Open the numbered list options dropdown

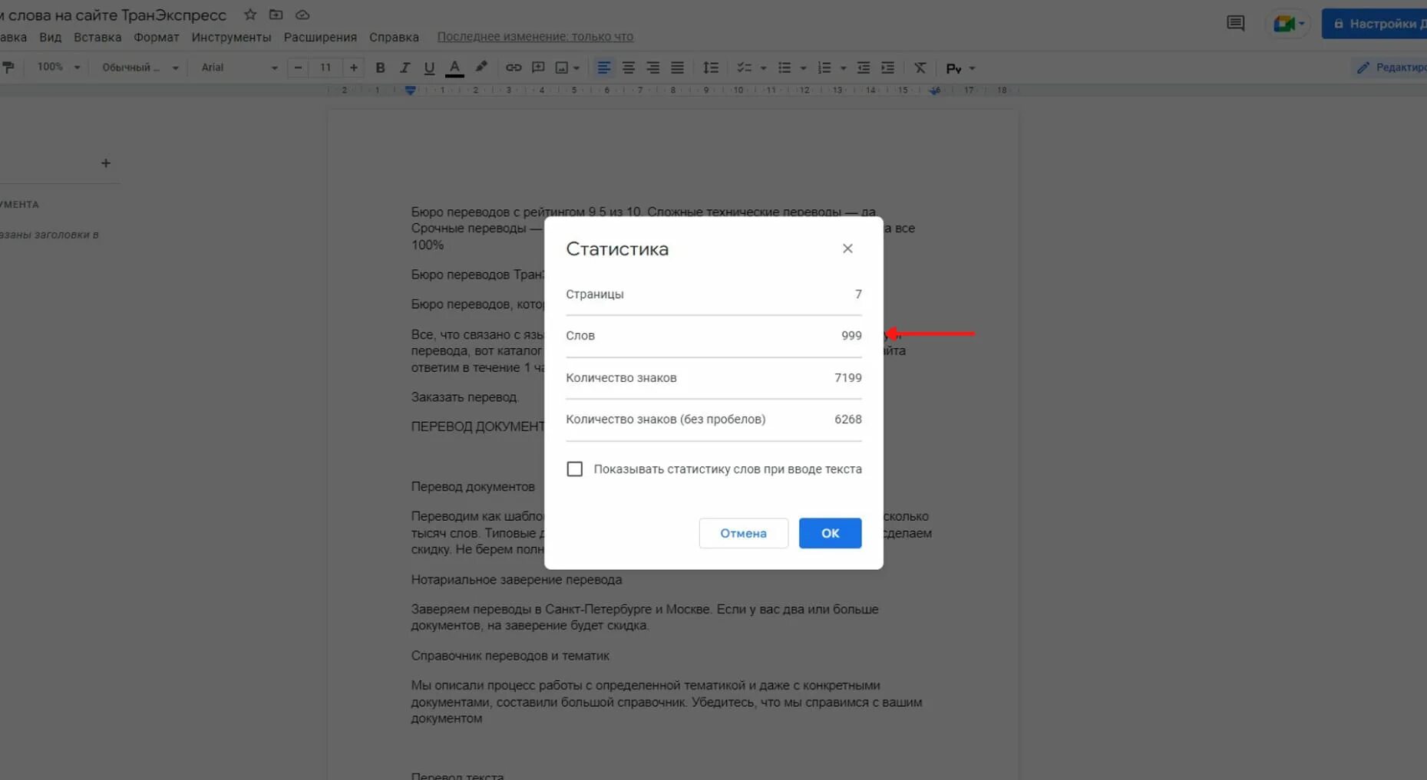click(842, 67)
